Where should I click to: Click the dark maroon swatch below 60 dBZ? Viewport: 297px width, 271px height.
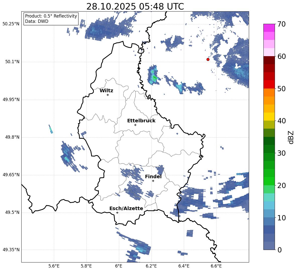click(x=269, y=60)
